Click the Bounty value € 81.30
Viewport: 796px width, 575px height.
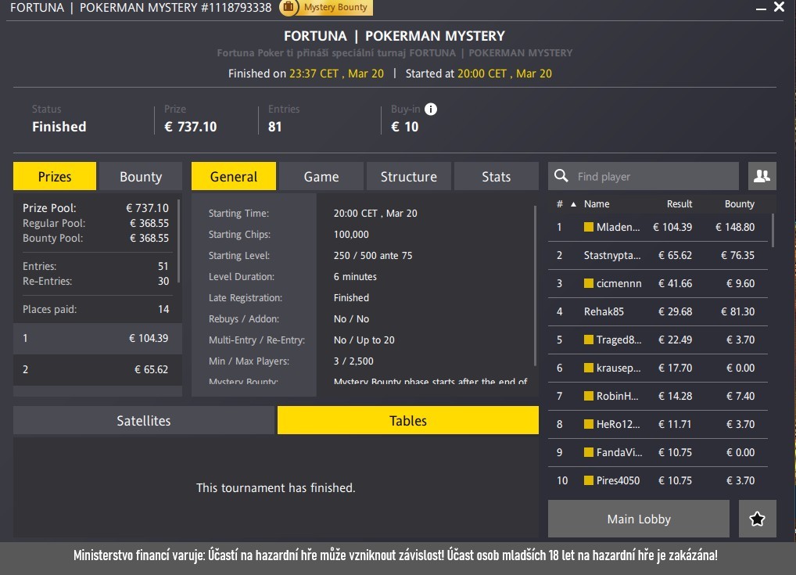coord(737,311)
